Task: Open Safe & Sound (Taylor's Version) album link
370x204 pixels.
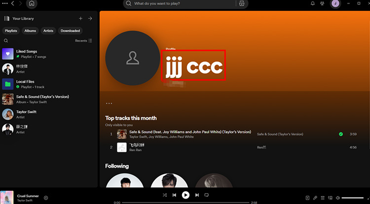Action: (x=280, y=134)
